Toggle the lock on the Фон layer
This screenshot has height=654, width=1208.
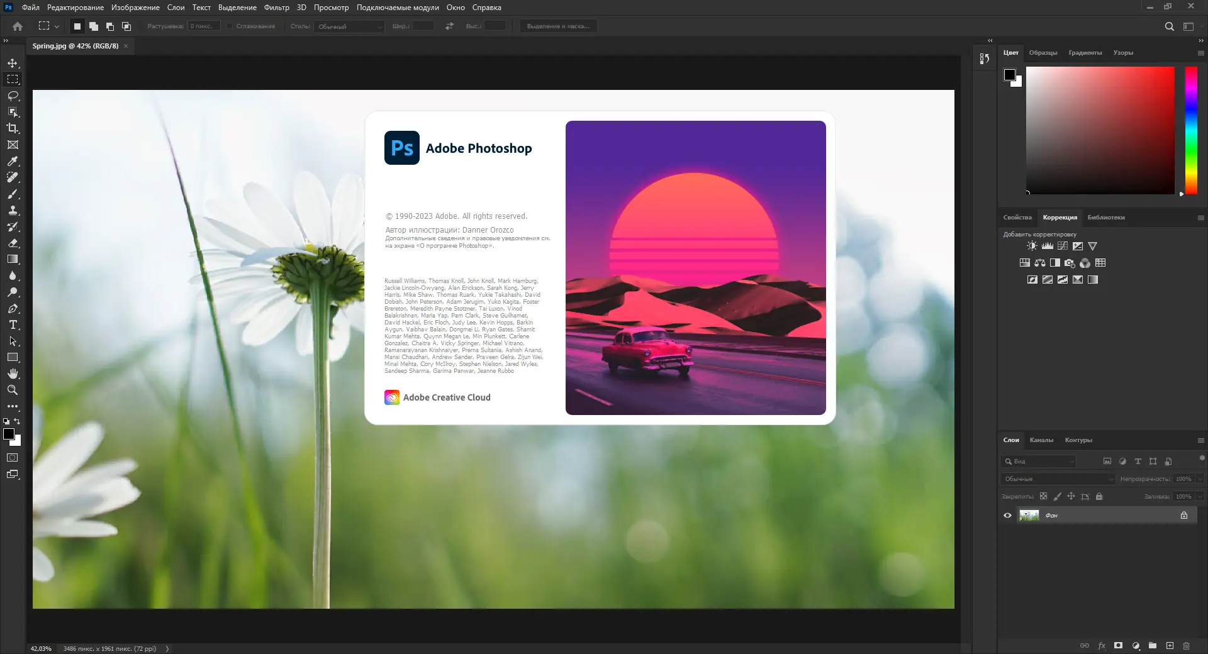(1184, 515)
